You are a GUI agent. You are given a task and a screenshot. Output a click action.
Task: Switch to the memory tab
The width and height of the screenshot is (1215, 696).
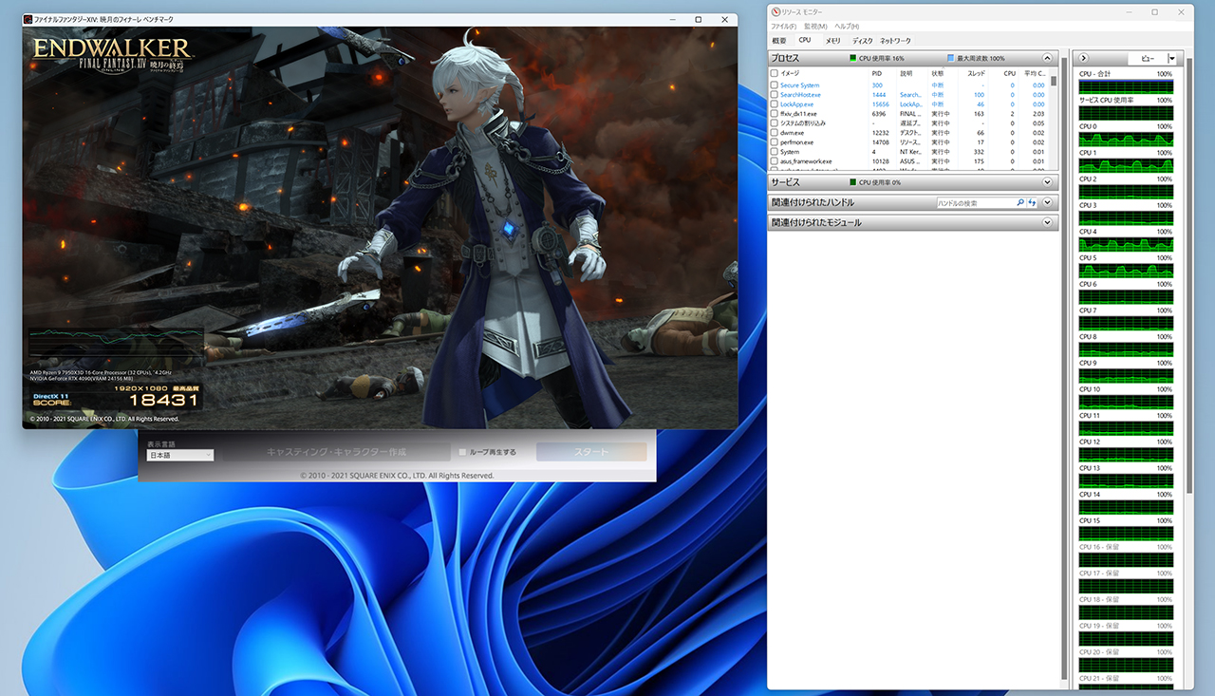[x=832, y=41]
